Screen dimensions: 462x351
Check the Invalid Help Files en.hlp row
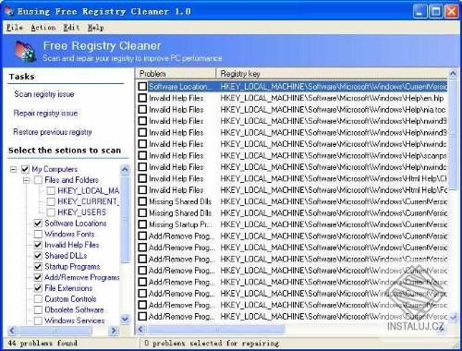[x=142, y=98]
